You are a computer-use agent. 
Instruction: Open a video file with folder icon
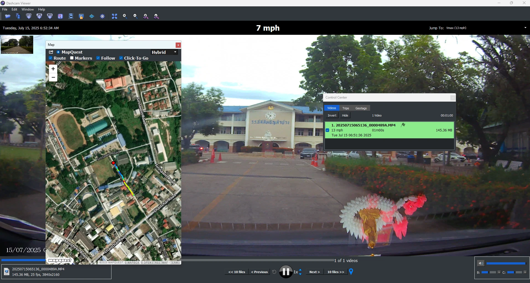[8, 16]
